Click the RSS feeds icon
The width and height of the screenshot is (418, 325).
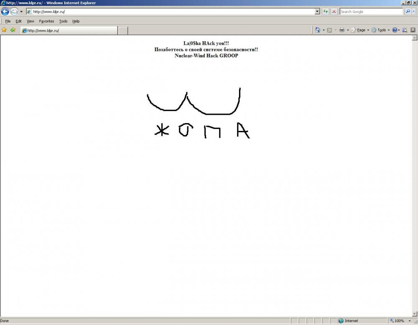[x=329, y=30]
